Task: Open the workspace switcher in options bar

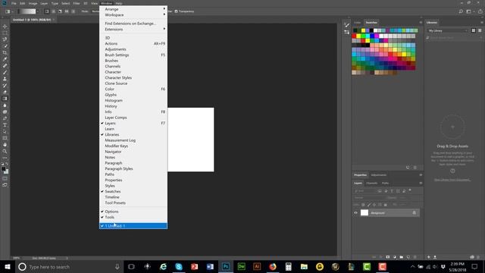Action: point(470,11)
